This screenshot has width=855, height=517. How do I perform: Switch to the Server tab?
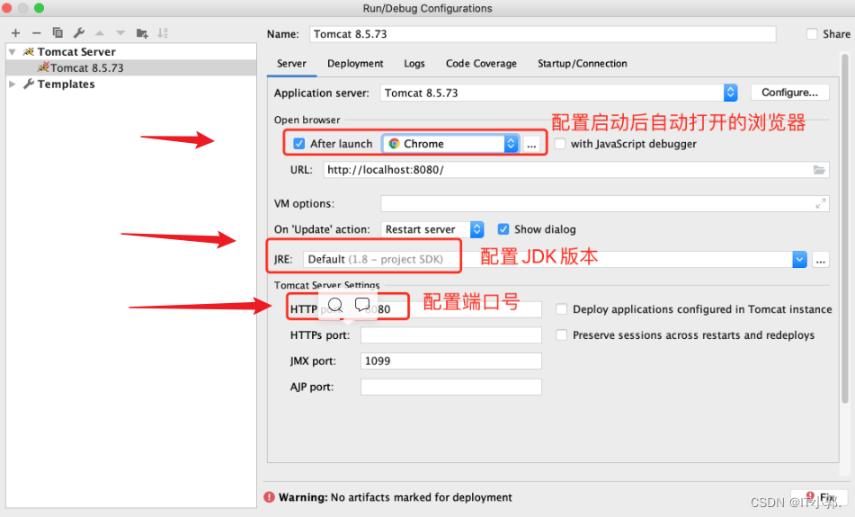[x=291, y=63]
